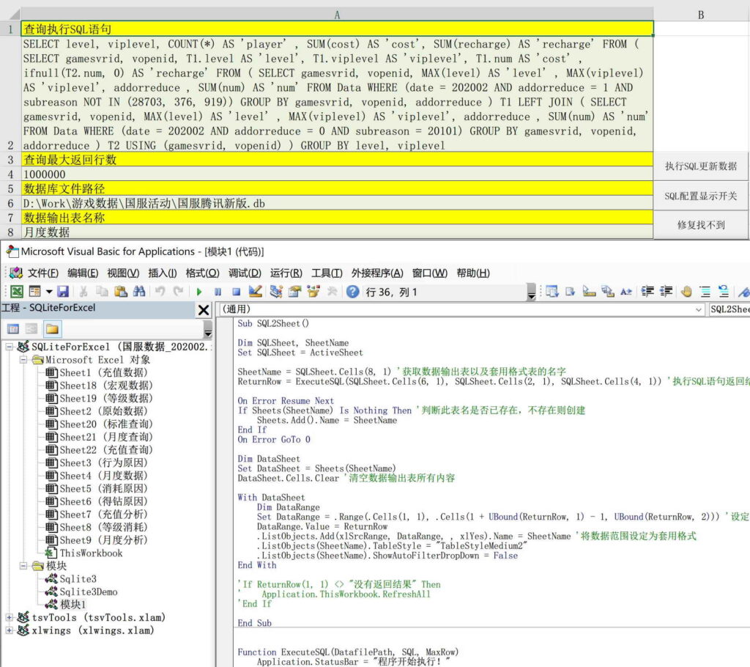Open Find using the binoculars icon
Viewport: 750px width, 667px height.
click(138, 292)
